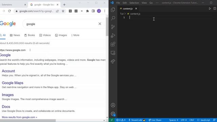Open the Accounts icon in VS Code
This screenshot has width=217, height=122.
click(113, 105)
